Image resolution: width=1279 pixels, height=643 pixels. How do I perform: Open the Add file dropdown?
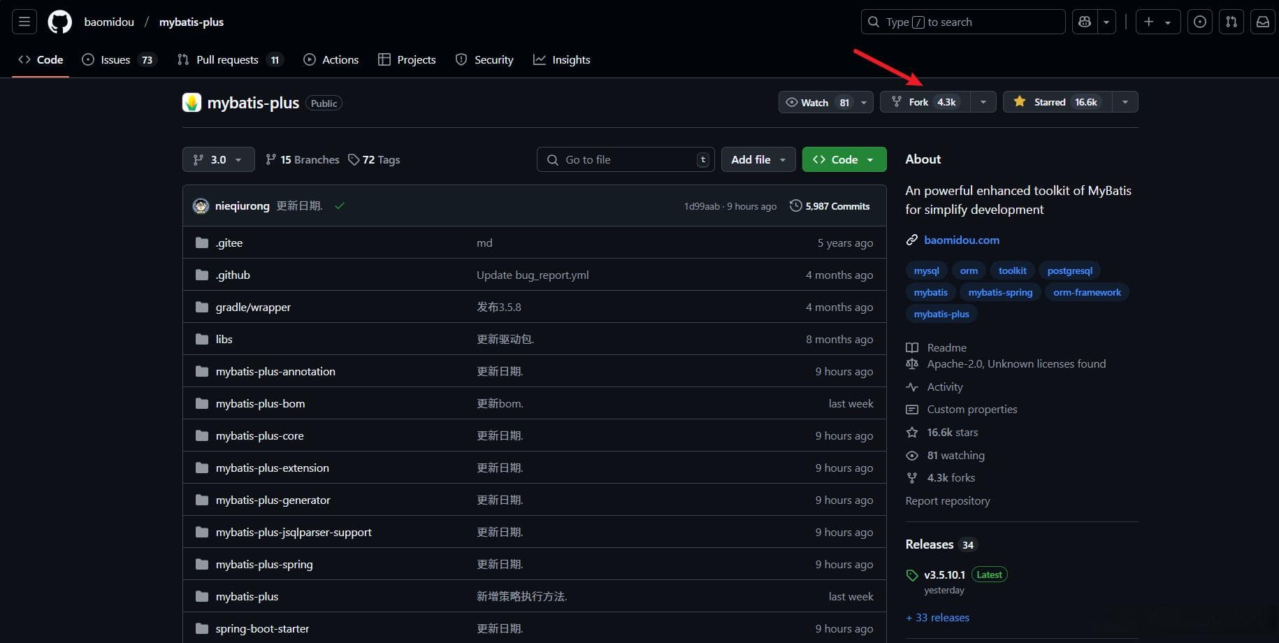(x=758, y=159)
